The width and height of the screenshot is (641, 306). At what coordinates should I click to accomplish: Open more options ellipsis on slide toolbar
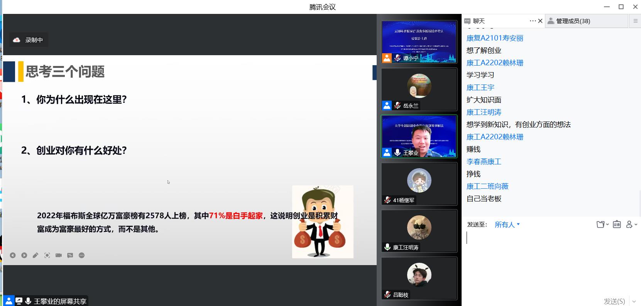tap(81, 255)
